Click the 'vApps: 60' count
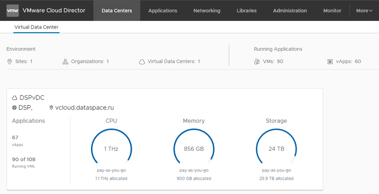379x194 pixels. [349, 62]
